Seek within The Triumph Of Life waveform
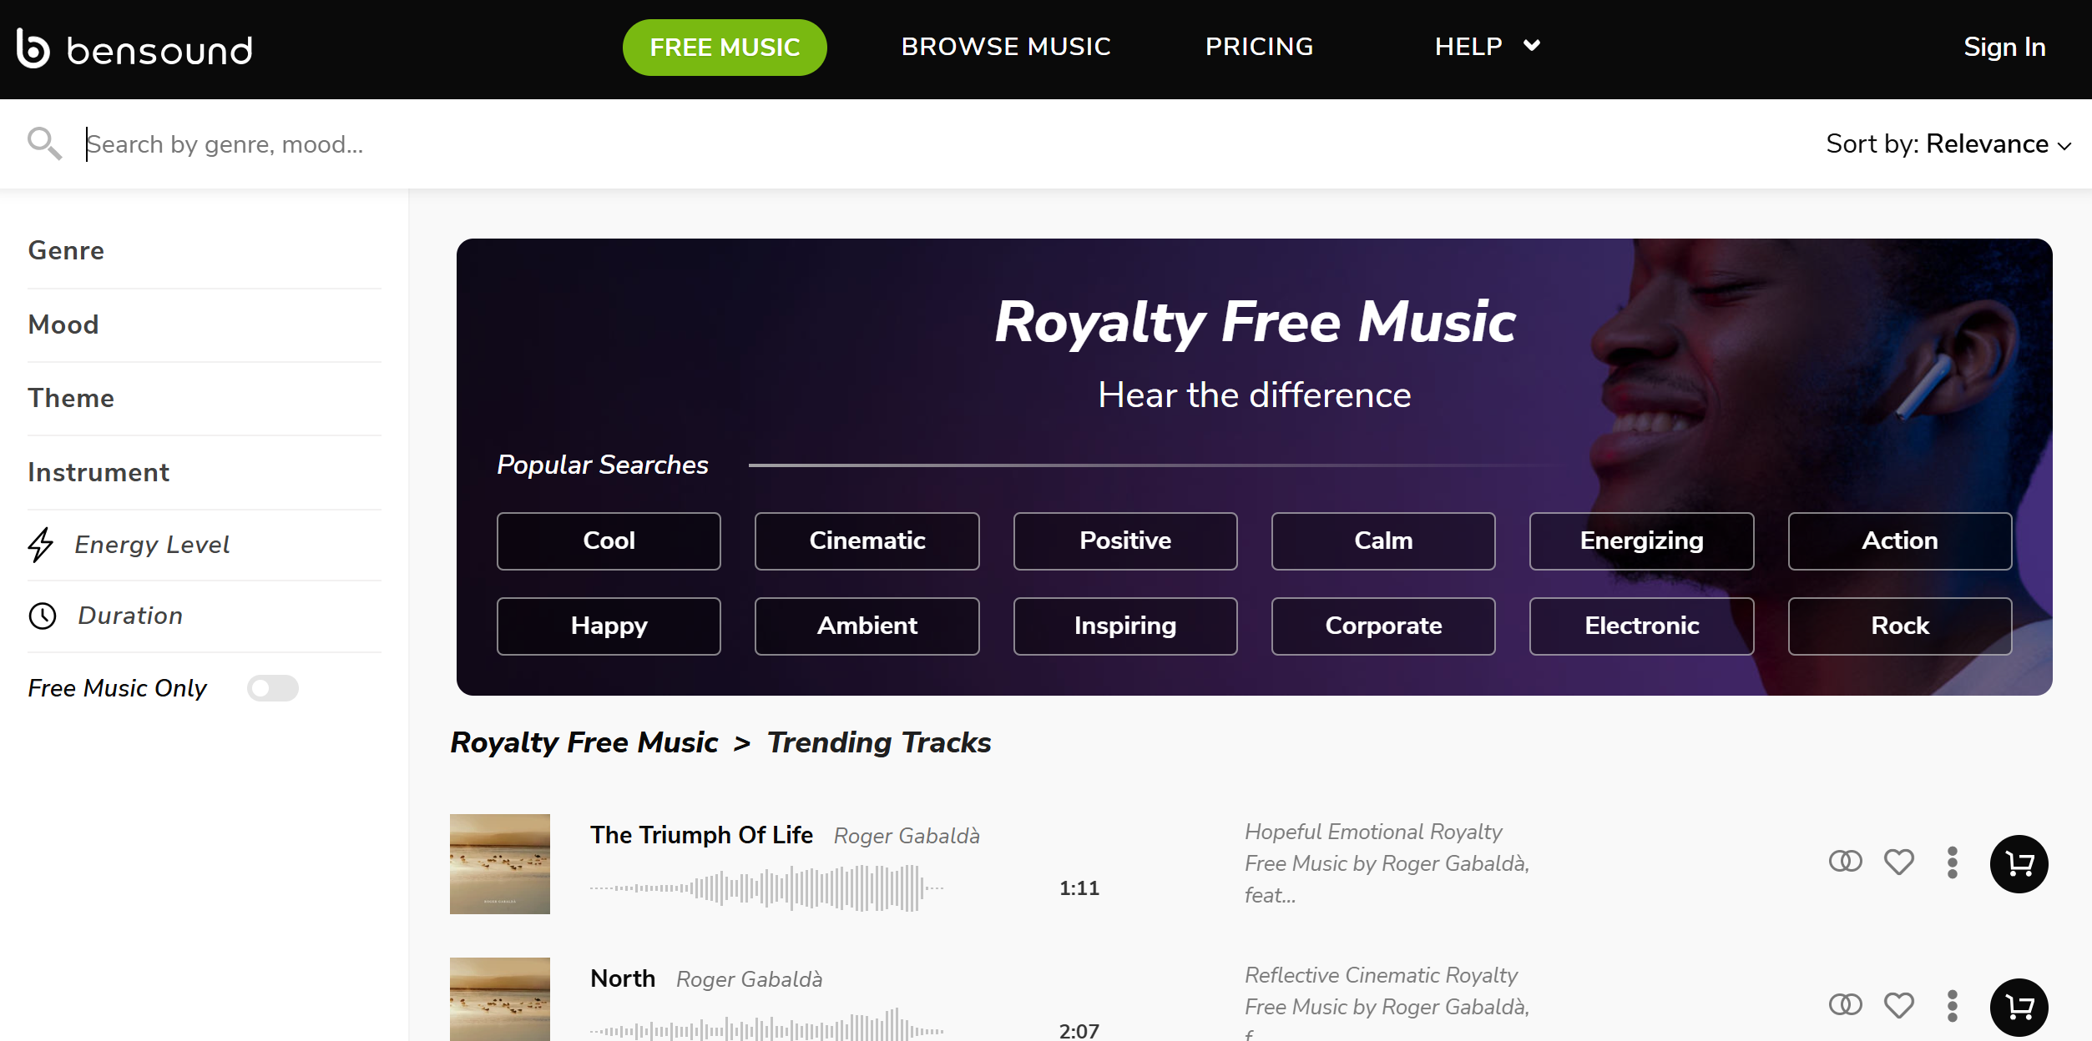The height and width of the screenshot is (1041, 2092). [x=766, y=888]
